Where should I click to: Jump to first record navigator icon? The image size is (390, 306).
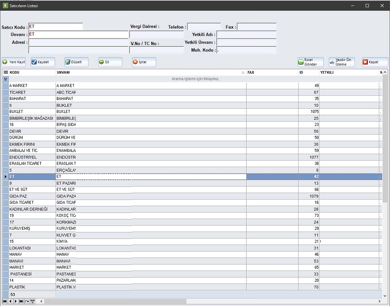pyautogui.click(x=5, y=301)
